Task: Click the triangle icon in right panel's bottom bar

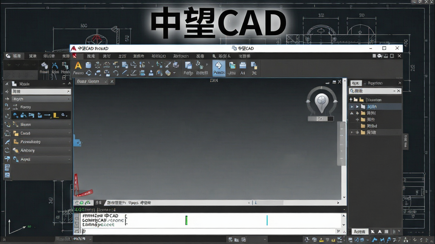Action: [x=379, y=232]
